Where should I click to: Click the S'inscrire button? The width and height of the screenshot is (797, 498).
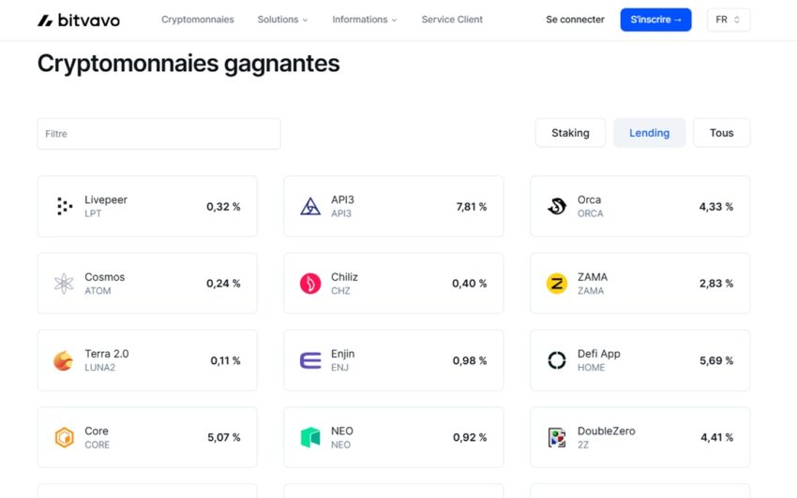655,20
